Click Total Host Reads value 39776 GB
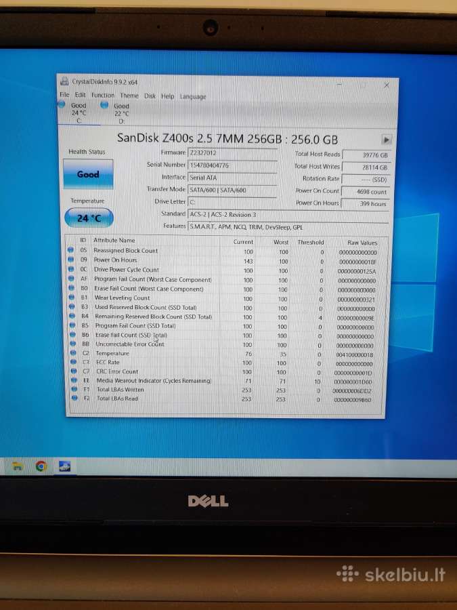457x610 pixels. click(366, 155)
